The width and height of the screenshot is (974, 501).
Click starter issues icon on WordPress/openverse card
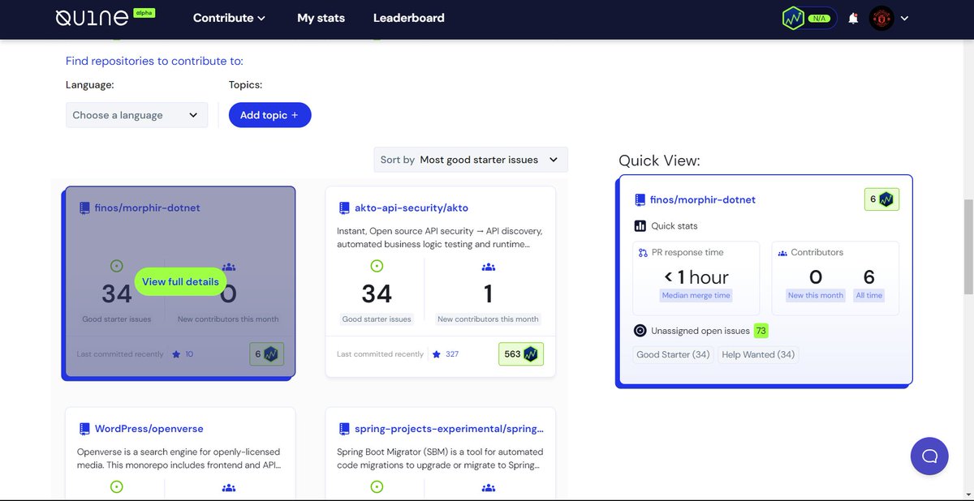pyautogui.click(x=116, y=487)
